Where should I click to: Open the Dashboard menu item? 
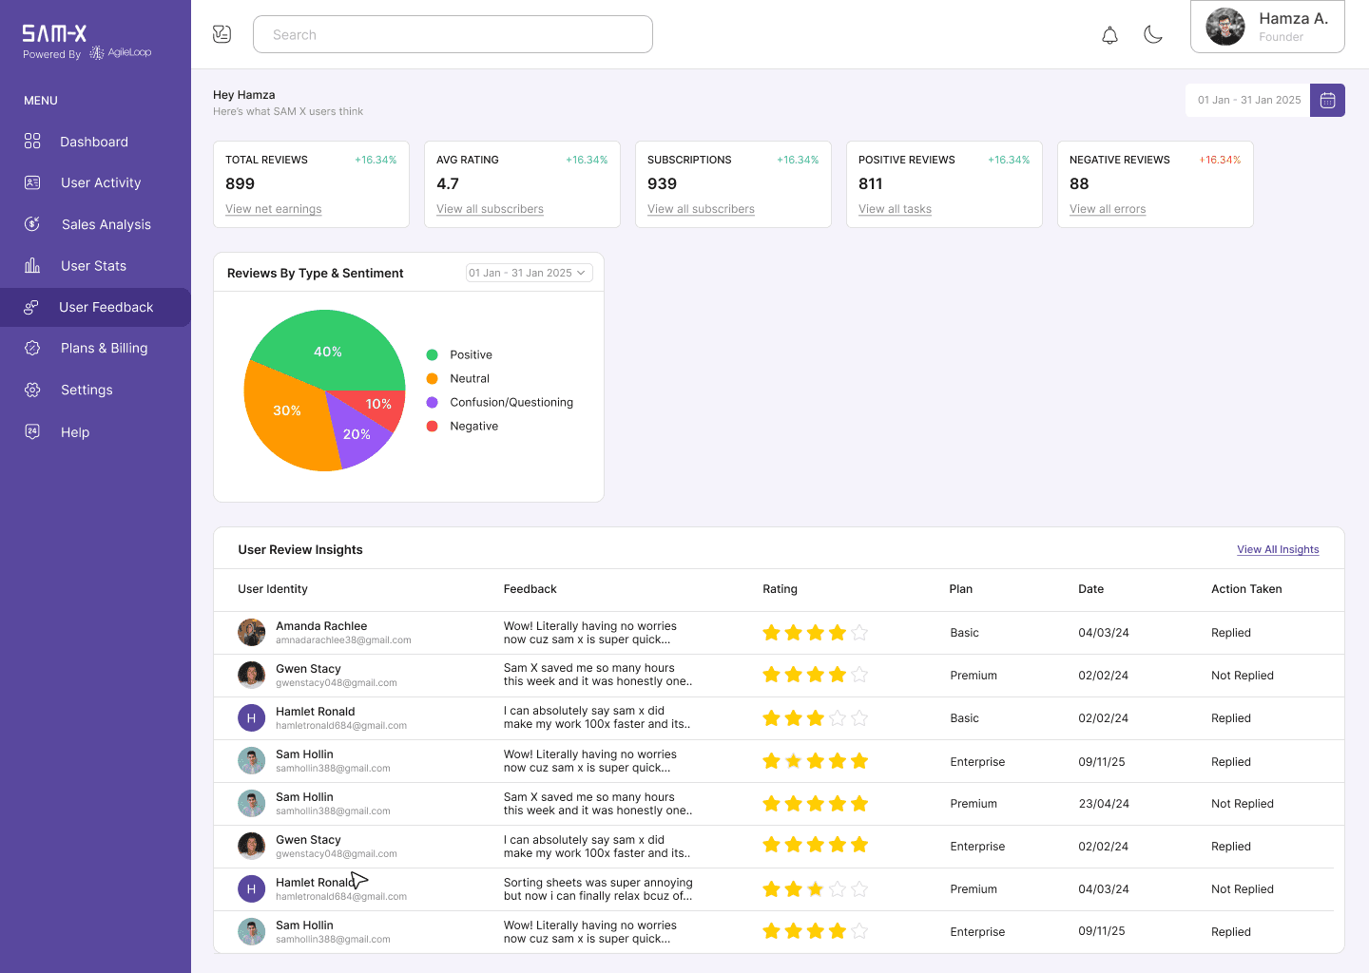tap(95, 142)
